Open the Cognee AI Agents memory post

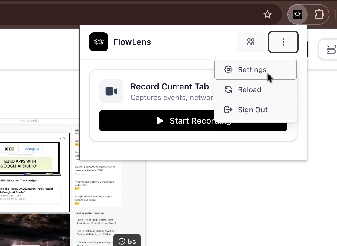pyautogui.click(x=94, y=168)
